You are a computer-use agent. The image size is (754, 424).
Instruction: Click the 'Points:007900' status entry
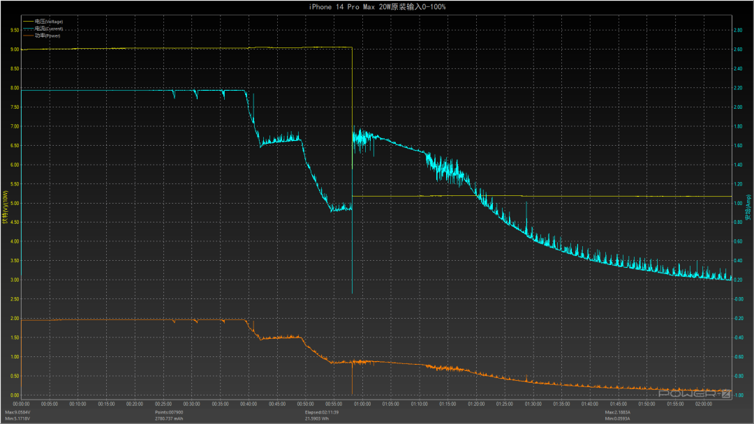pos(169,412)
